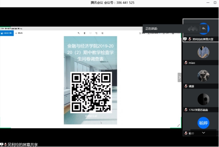Select the dark avatar above 1702学委

pos(203,99)
